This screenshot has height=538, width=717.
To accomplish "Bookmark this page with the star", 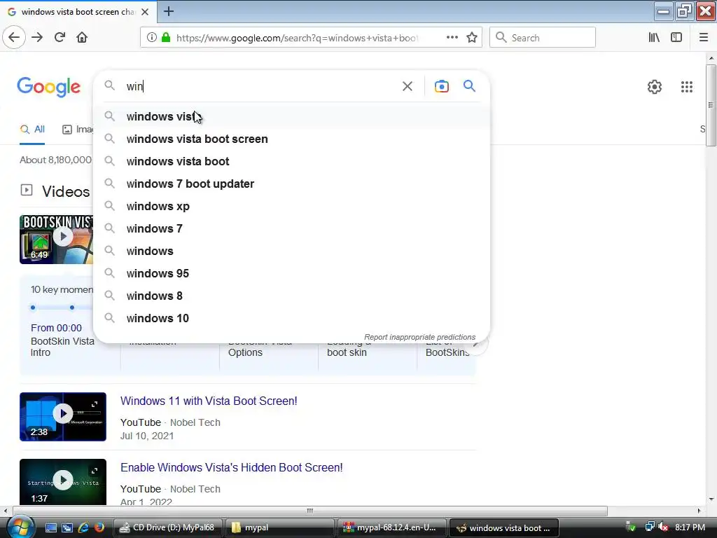I will (472, 38).
